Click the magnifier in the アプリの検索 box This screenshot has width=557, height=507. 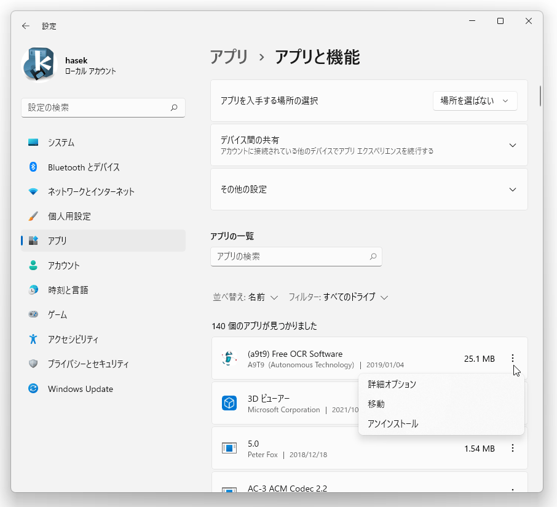373,257
